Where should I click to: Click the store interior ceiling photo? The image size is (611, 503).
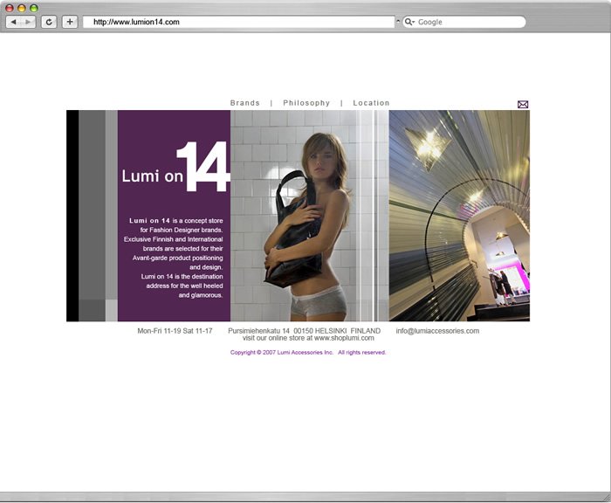tap(459, 216)
